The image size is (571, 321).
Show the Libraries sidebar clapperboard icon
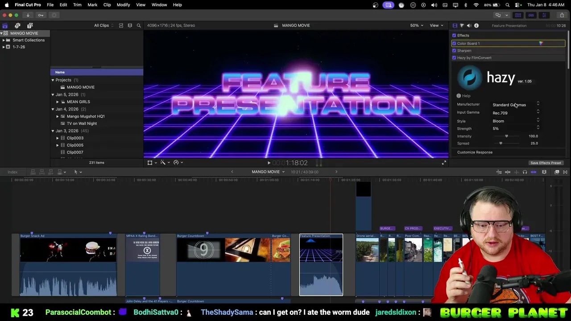click(x=5, y=25)
